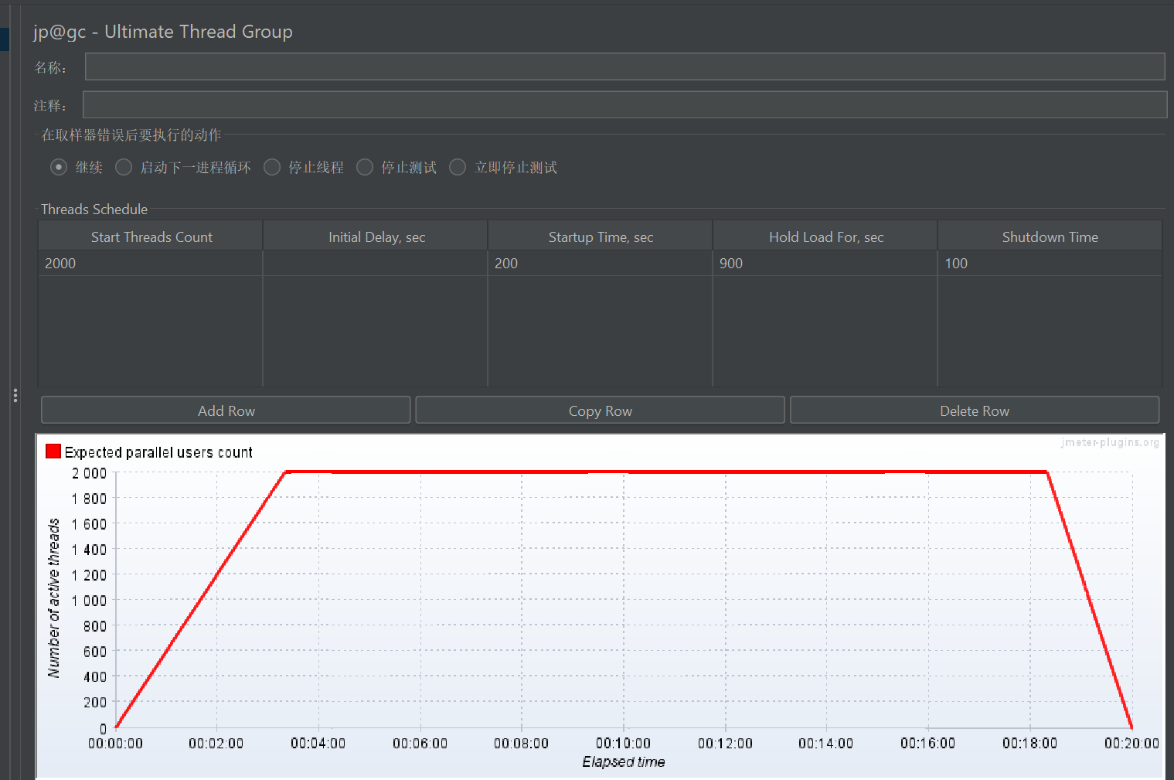
Task: Click the Number of active threads axis title
Action: [53, 598]
